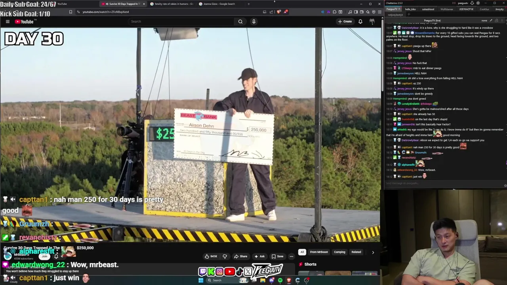Open the site information icon before the URL
The width and height of the screenshot is (507, 285).
78,12
